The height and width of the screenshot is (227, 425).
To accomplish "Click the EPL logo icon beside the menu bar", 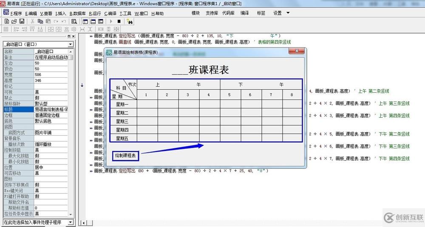I will (6, 12).
